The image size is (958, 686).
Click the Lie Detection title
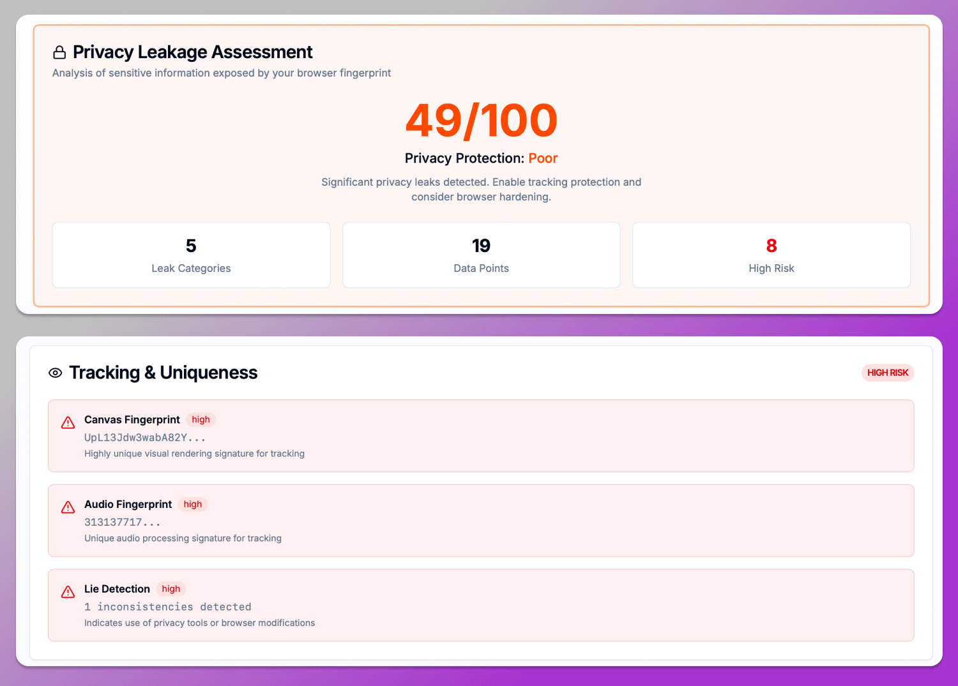117,589
